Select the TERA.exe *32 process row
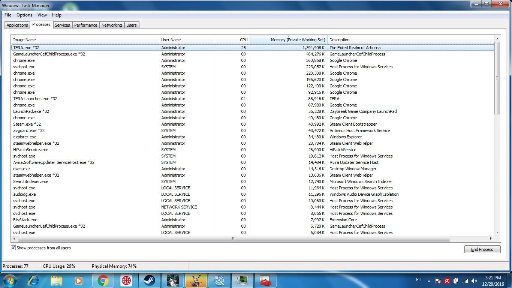Image resolution: width=512 pixels, height=288 pixels. 253,48
